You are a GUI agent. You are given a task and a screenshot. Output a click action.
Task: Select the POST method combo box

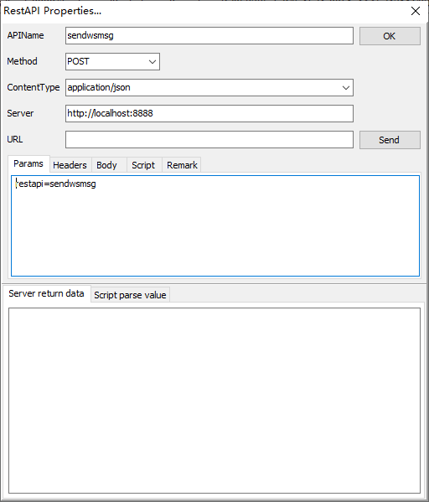click(x=112, y=61)
